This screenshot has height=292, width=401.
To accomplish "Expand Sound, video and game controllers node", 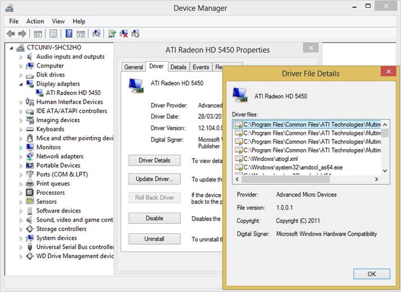I will coord(21,220).
